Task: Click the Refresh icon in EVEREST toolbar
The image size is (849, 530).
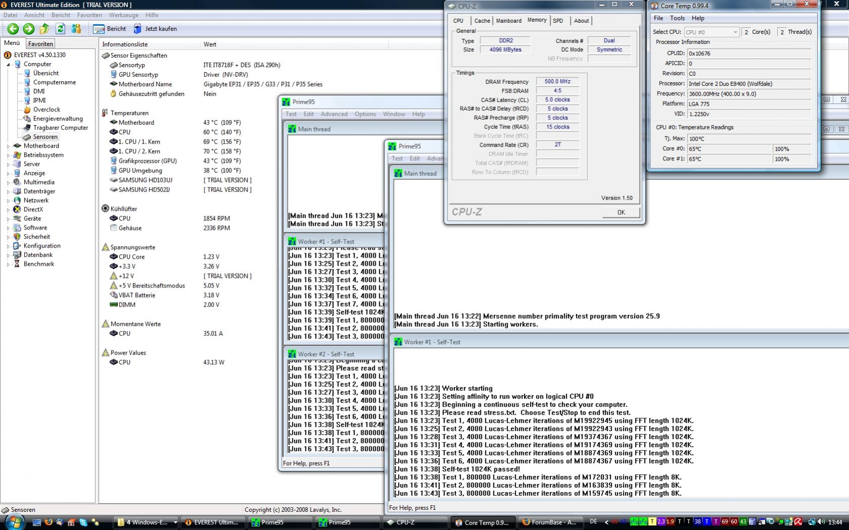Action: (x=61, y=29)
